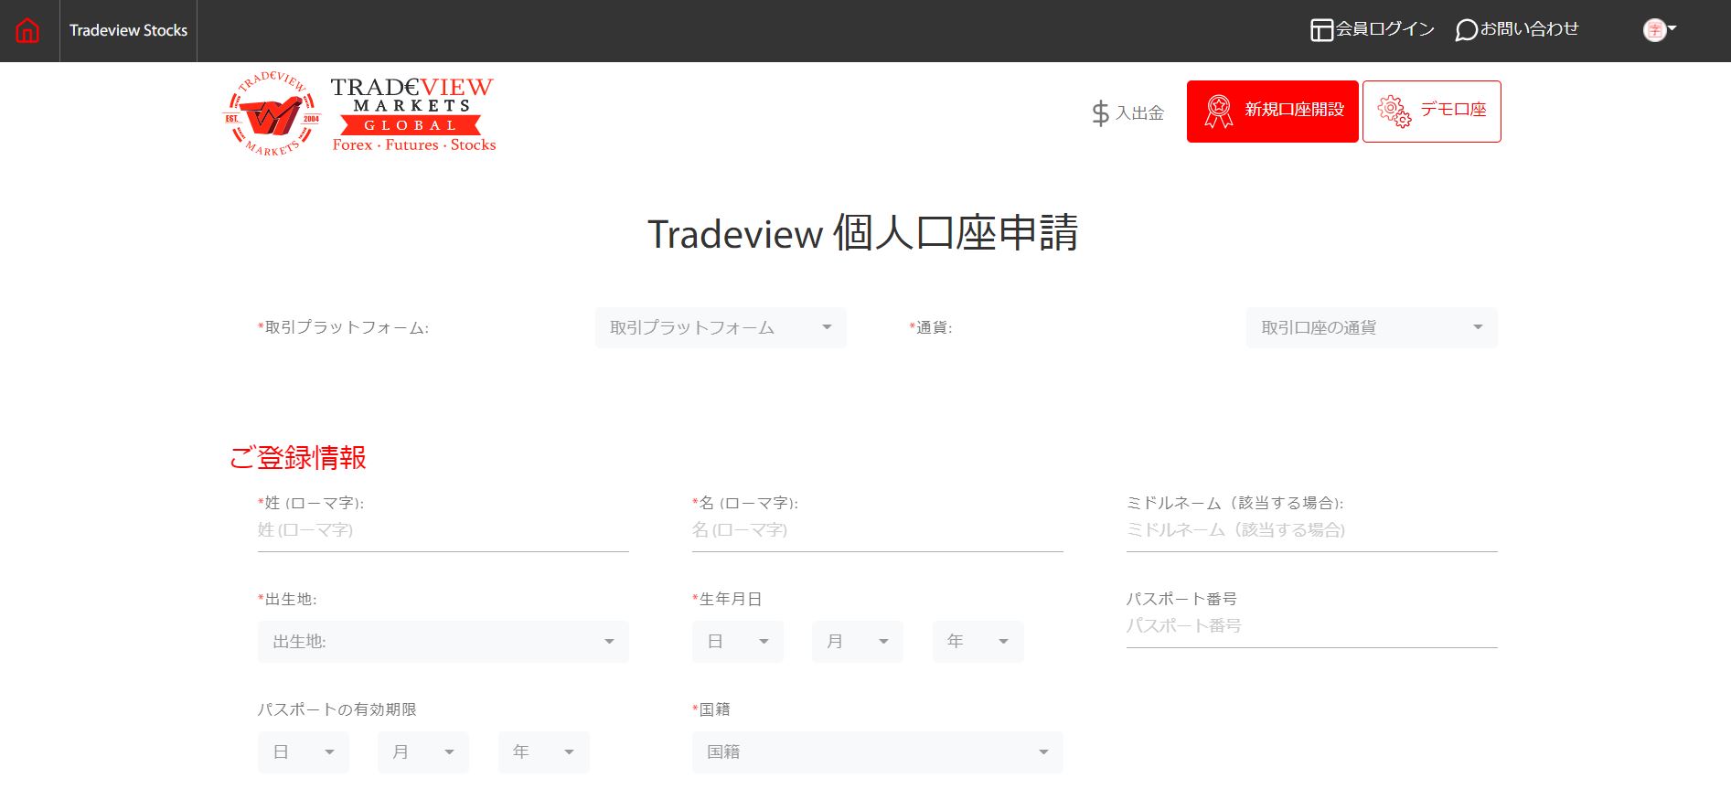Select birth date year dropdown
The width and height of the screenshot is (1731, 810).
click(x=978, y=642)
